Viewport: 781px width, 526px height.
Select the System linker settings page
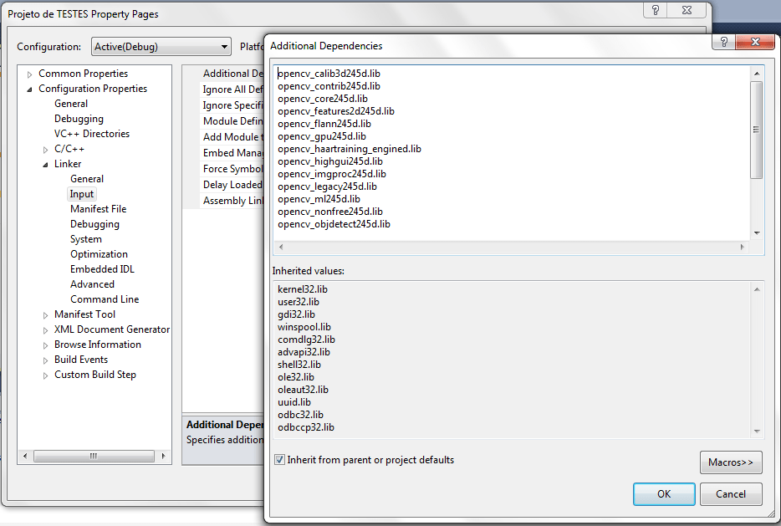click(x=86, y=238)
